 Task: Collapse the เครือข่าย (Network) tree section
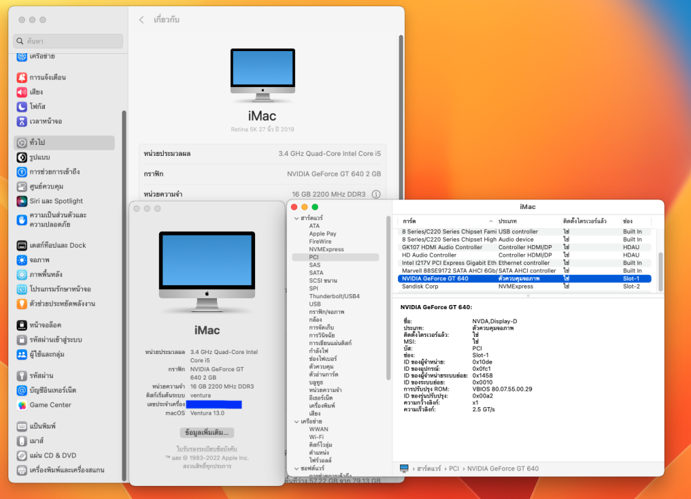(x=296, y=422)
